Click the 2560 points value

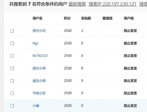click(x=68, y=31)
